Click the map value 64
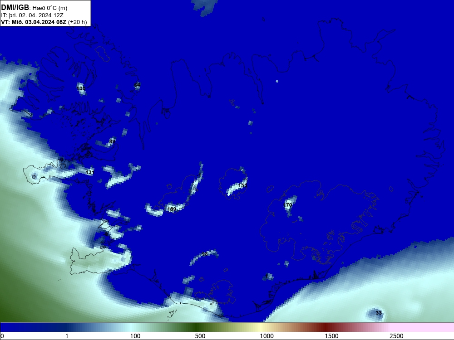This screenshot has width=454, height=340. [137, 85]
